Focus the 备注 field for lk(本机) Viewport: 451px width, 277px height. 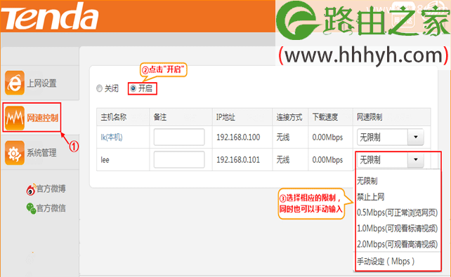pos(179,137)
